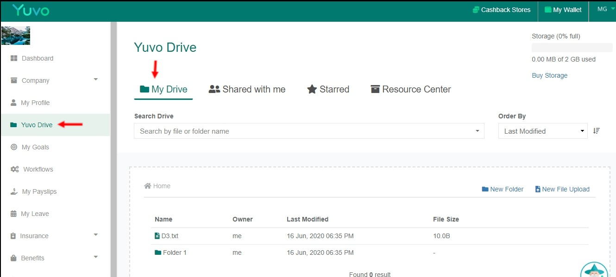Click the sidebar vertical scrollbar
The width and height of the screenshot is (616, 277).
click(113, 149)
